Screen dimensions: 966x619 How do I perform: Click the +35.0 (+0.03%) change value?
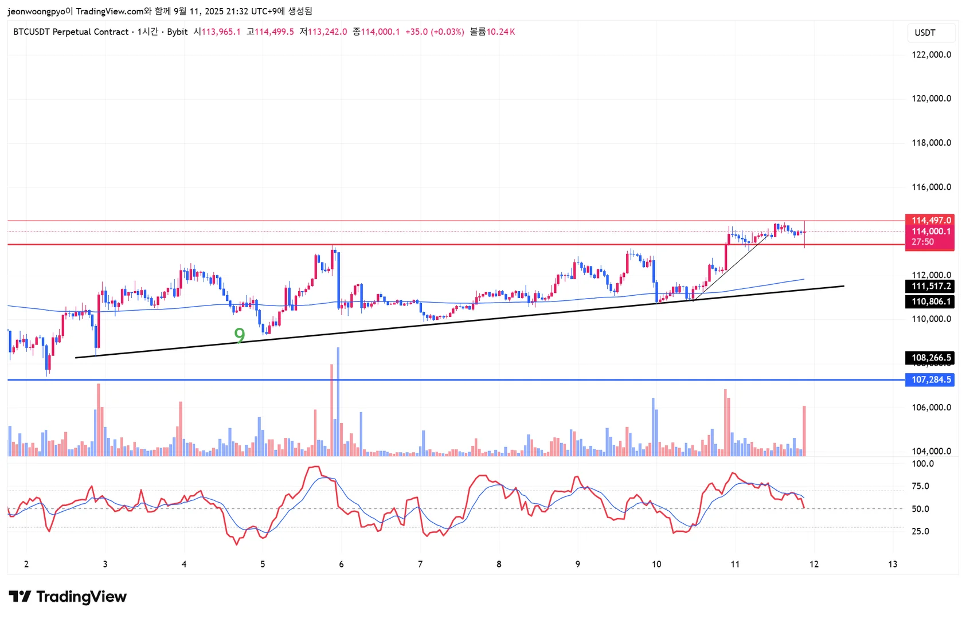point(435,32)
